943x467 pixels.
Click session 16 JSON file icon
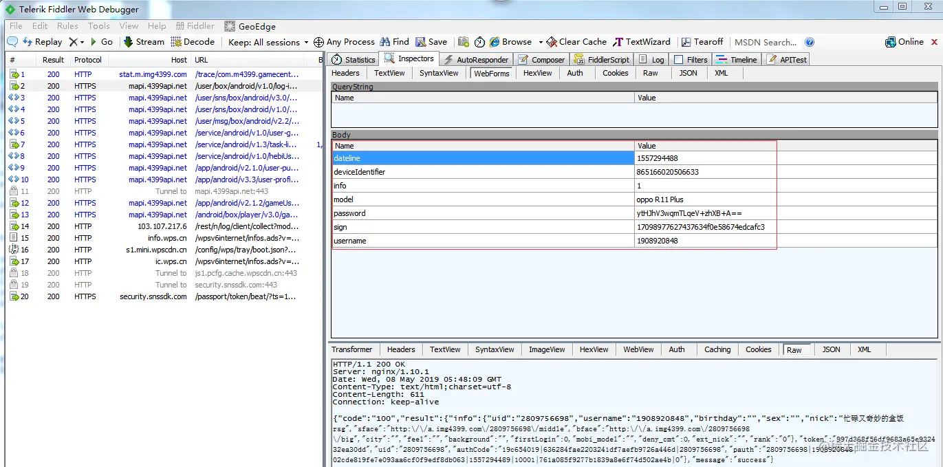tap(13, 250)
